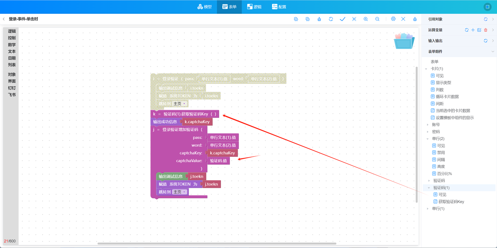Image resolution: width=497 pixels, height=248 pixels.
Task: Click the trash bin on the canvas
Action: 404,41
